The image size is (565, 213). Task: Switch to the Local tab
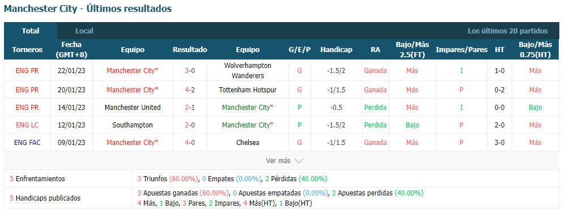84,31
